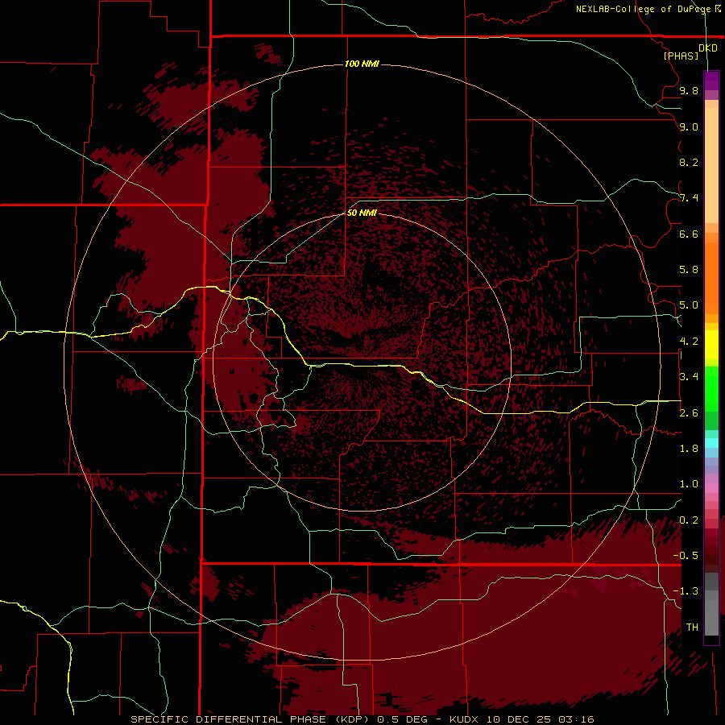Pick the pink color band in legend
The image size is (725, 725).
(711, 488)
